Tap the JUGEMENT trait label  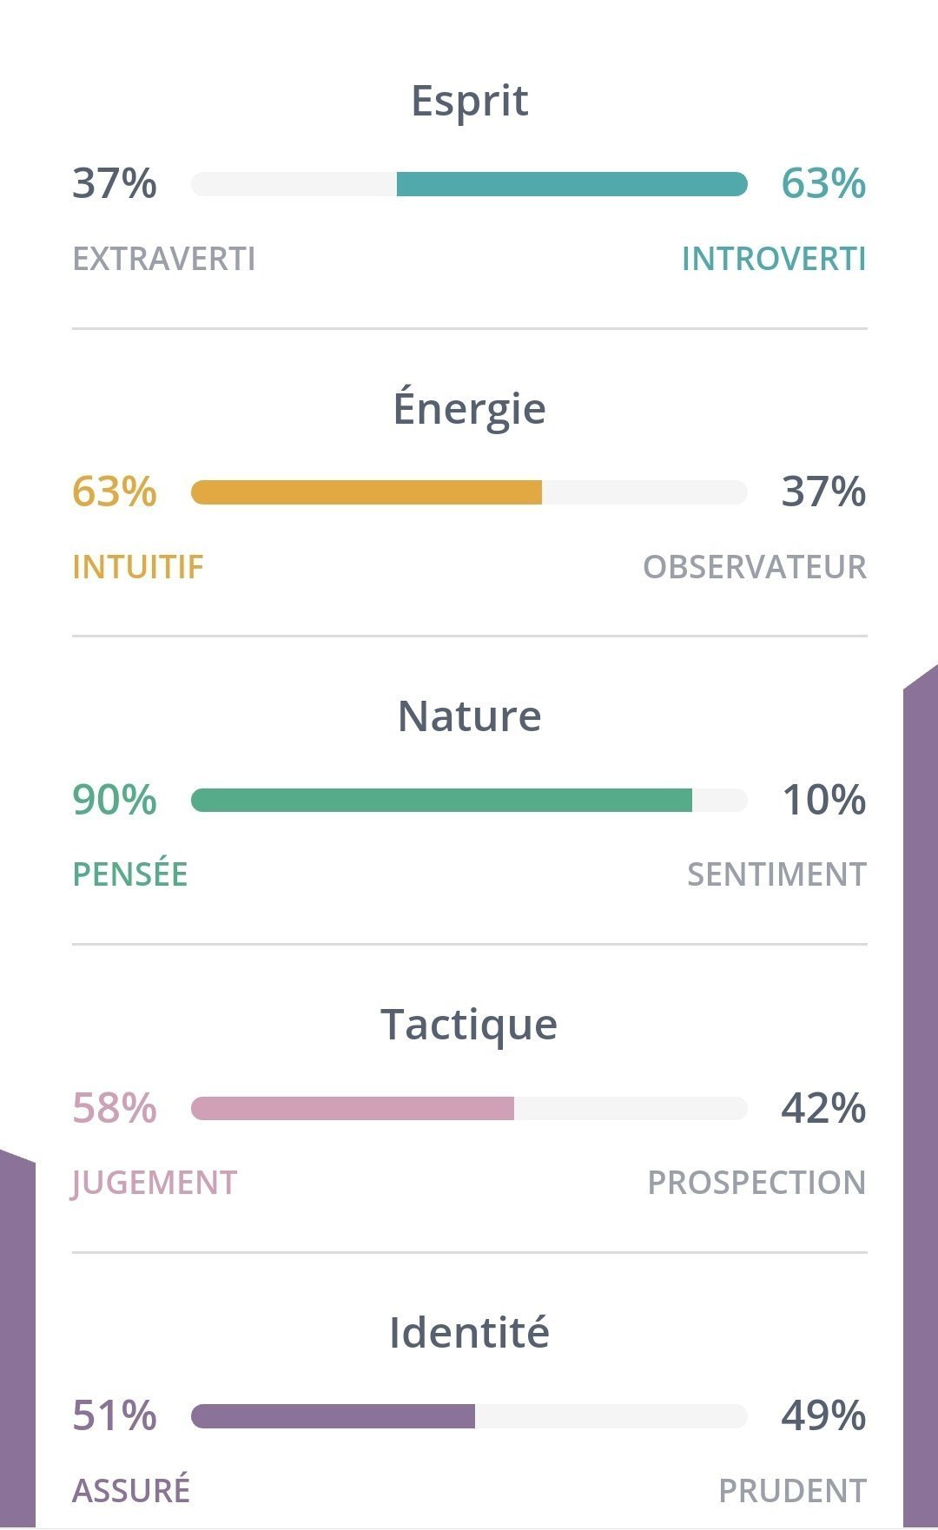tap(155, 1183)
